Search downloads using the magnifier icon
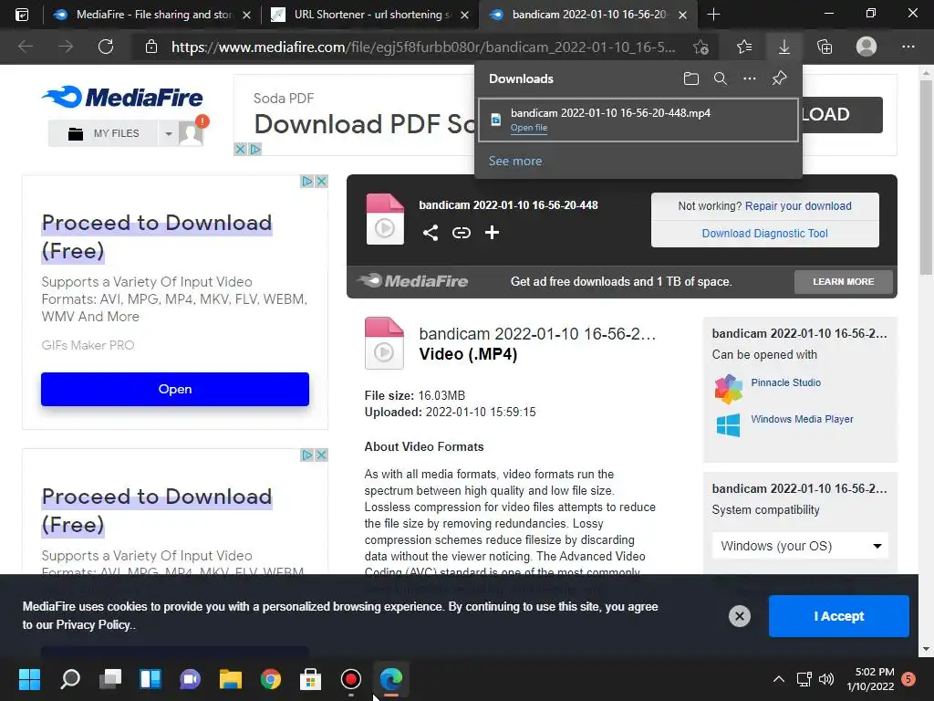Screen dimensions: 934x701 [721, 78]
